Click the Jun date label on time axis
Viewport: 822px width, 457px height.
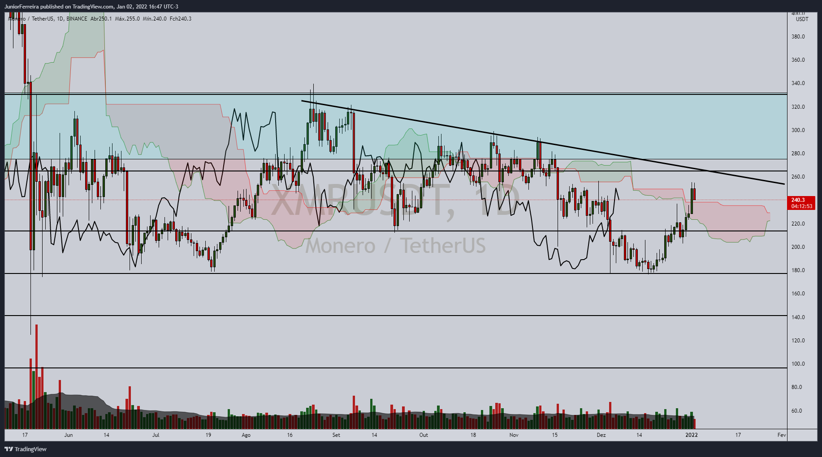click(x=69, y=435)
